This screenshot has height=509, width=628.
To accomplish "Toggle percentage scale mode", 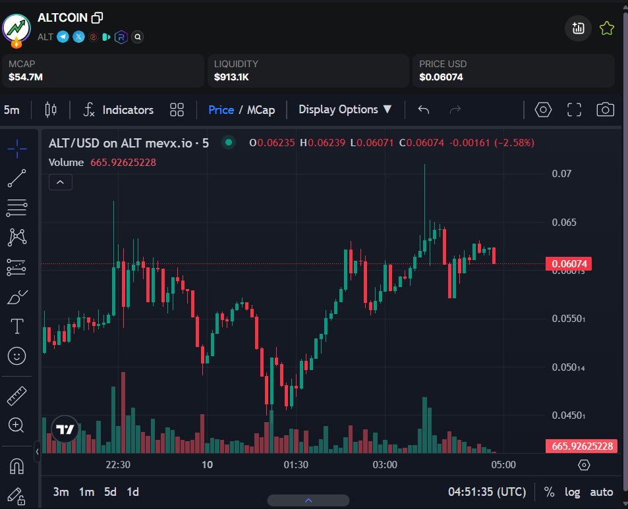I will coord(549,492).
